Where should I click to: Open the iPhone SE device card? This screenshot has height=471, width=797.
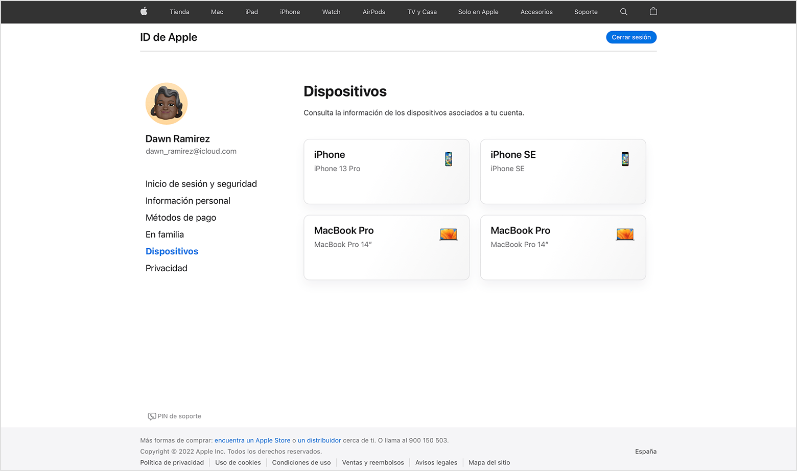pos(563,172)
